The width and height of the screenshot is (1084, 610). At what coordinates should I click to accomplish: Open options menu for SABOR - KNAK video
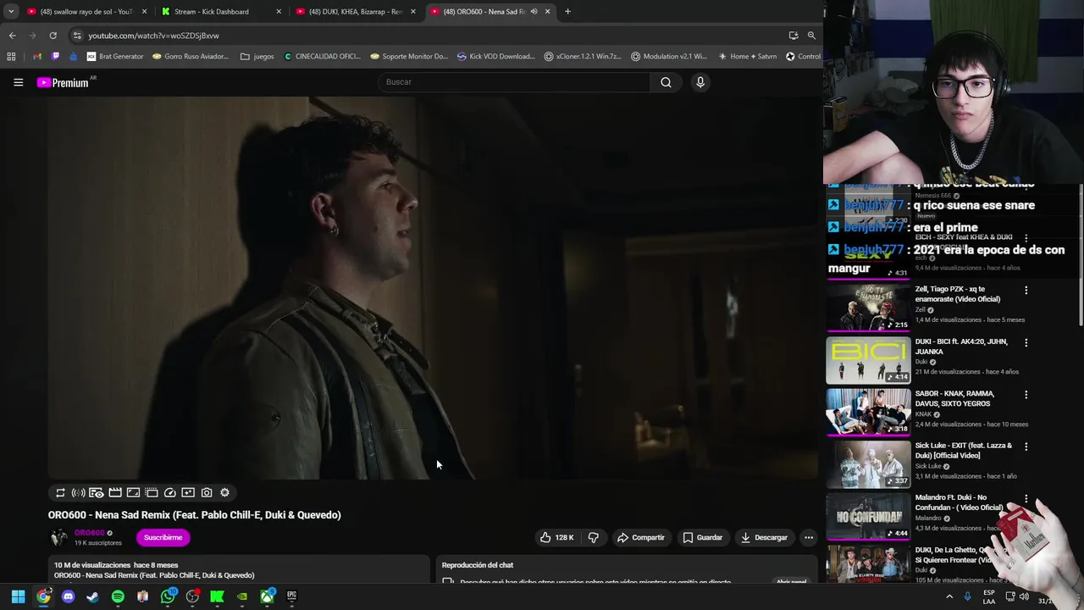tap(1026, 395)
